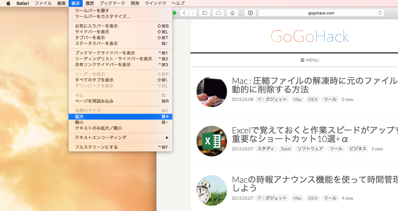Screen dimensions: 398x211
Task: Click the hamburger MENU icon
Action: tap(302, 60)
